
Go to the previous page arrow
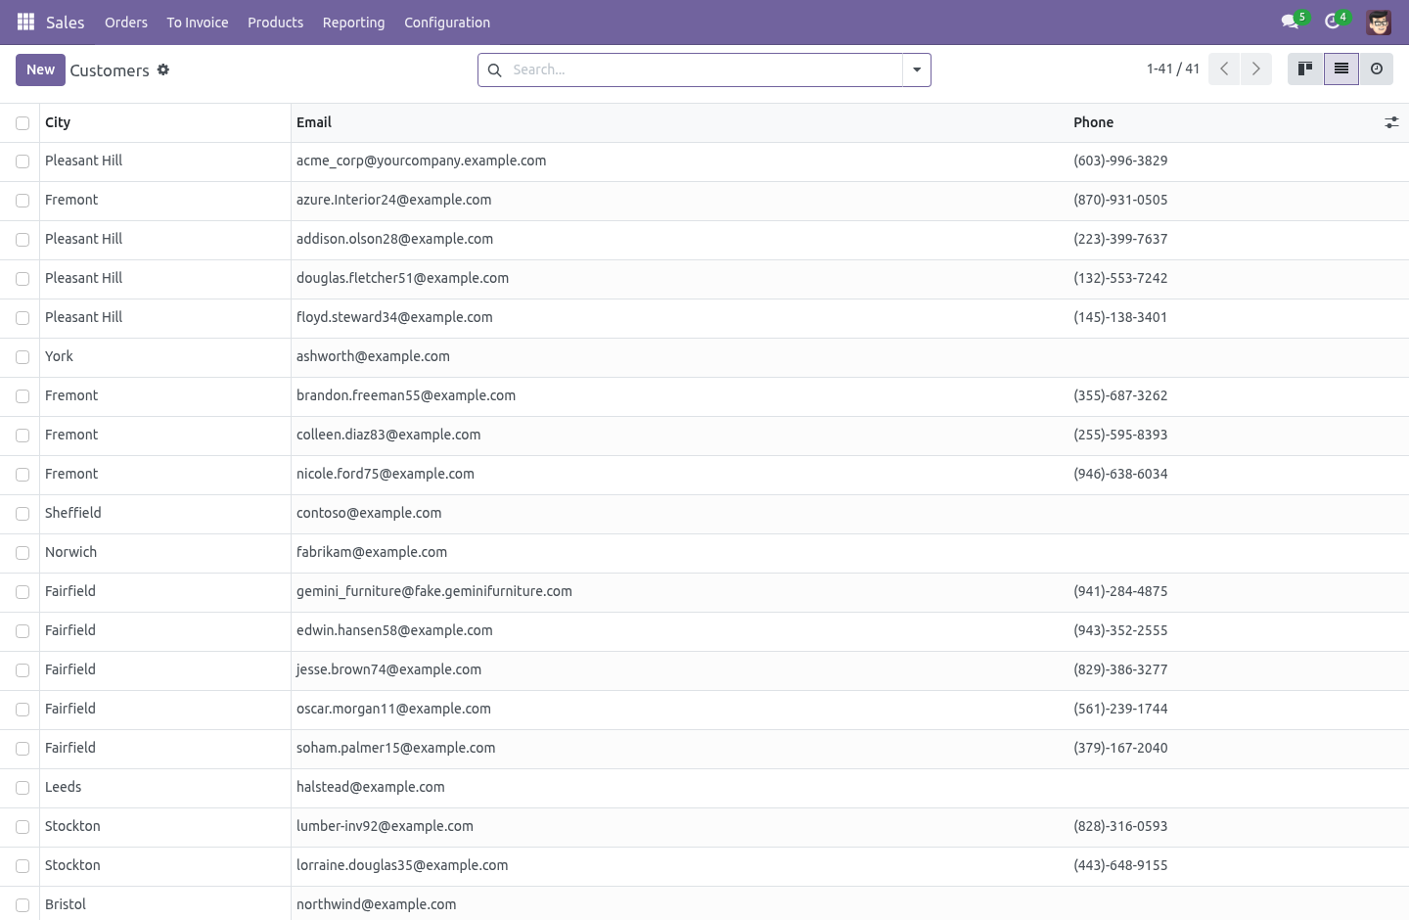(x=1224, y=69)
